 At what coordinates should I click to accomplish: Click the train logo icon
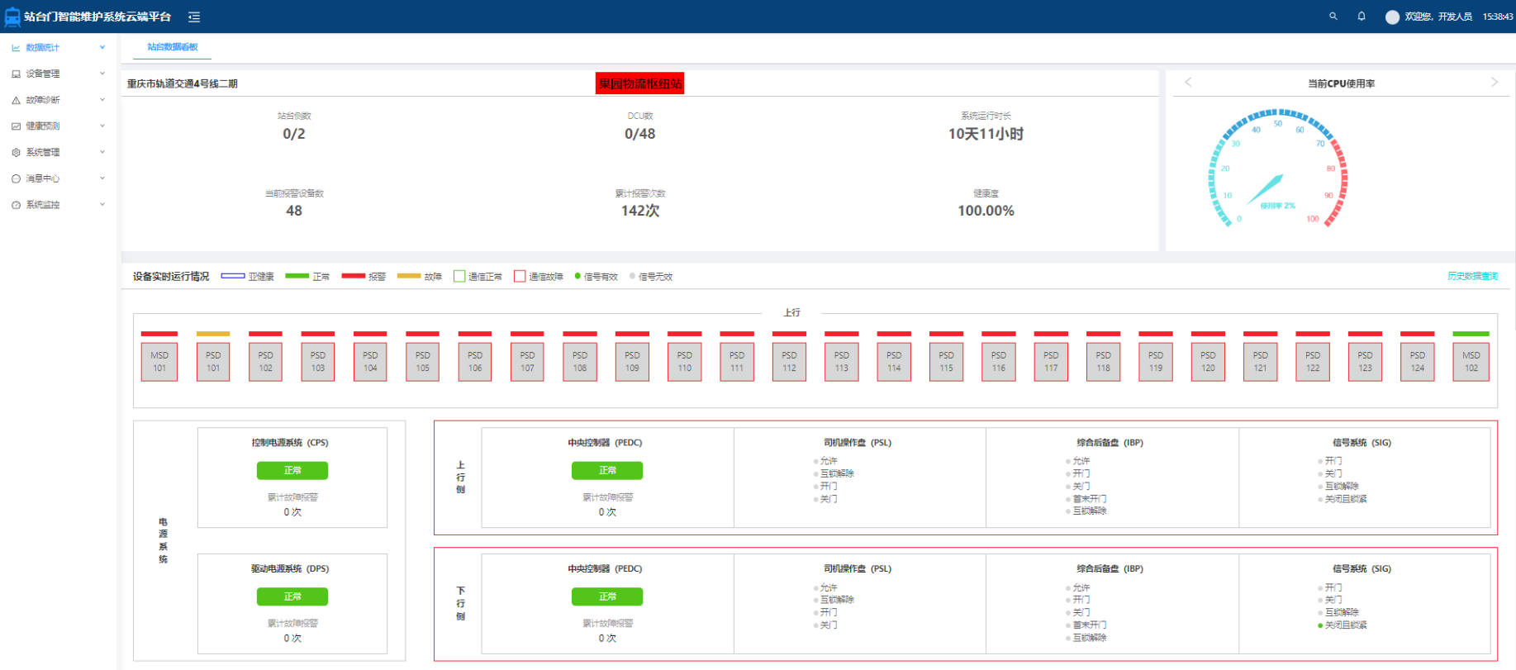(12, 17)
